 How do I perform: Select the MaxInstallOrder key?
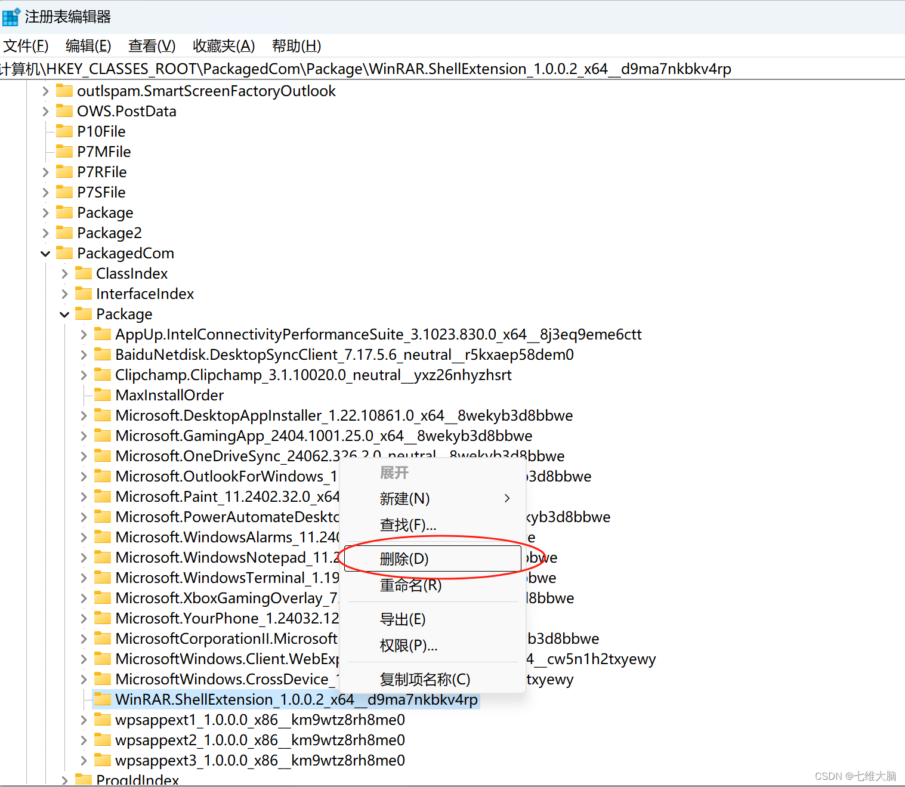click(x=169, y=395)
